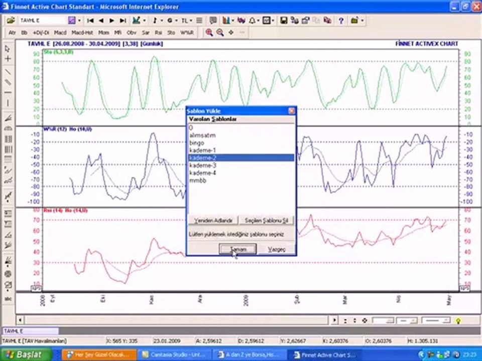Click the yellow light bulb icon
This screenshot has width=482, height=361.
[458, 321]
